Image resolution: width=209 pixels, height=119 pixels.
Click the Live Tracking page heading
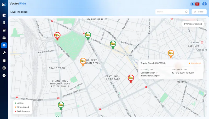pyautogui.click(x=19, y=12)
